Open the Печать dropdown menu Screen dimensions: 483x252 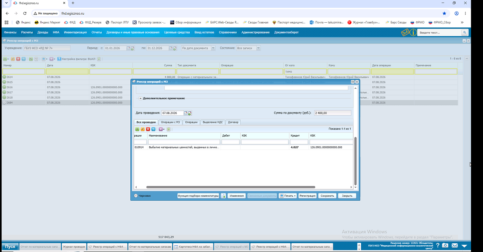[288, 196]
